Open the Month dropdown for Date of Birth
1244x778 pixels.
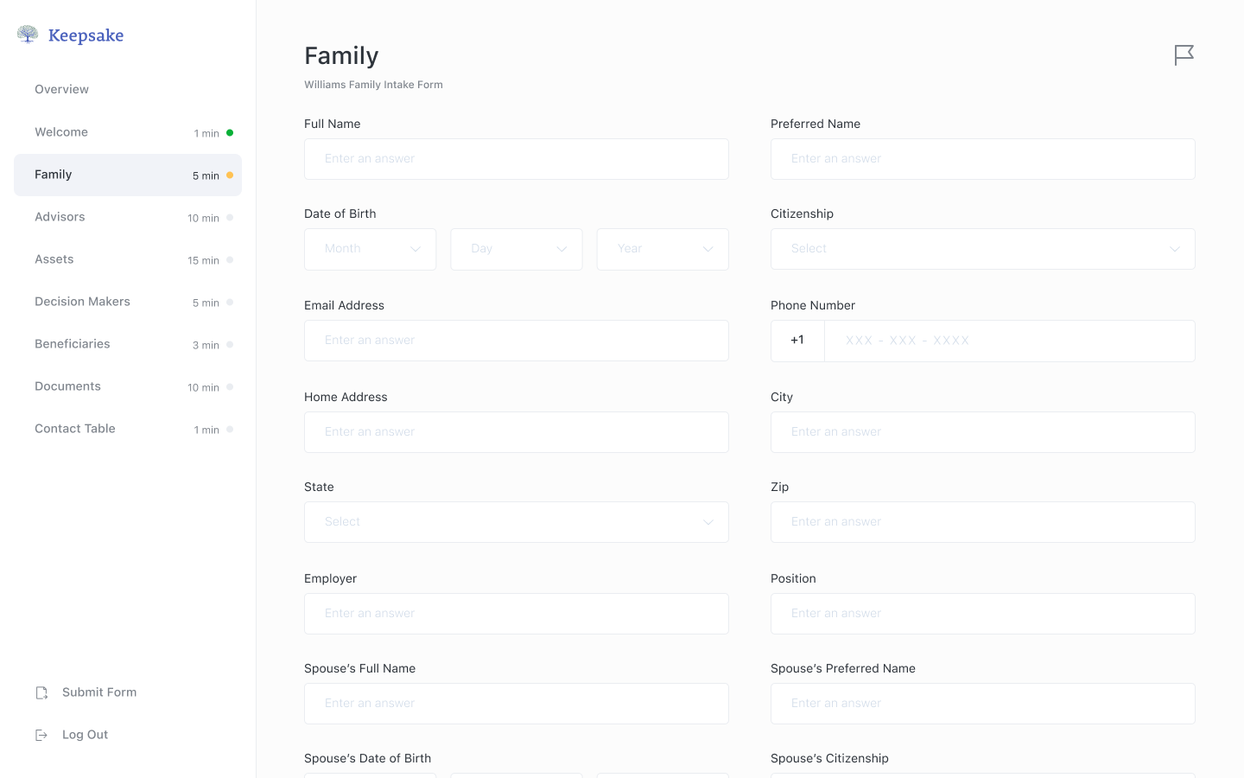[x=370, y=249]
